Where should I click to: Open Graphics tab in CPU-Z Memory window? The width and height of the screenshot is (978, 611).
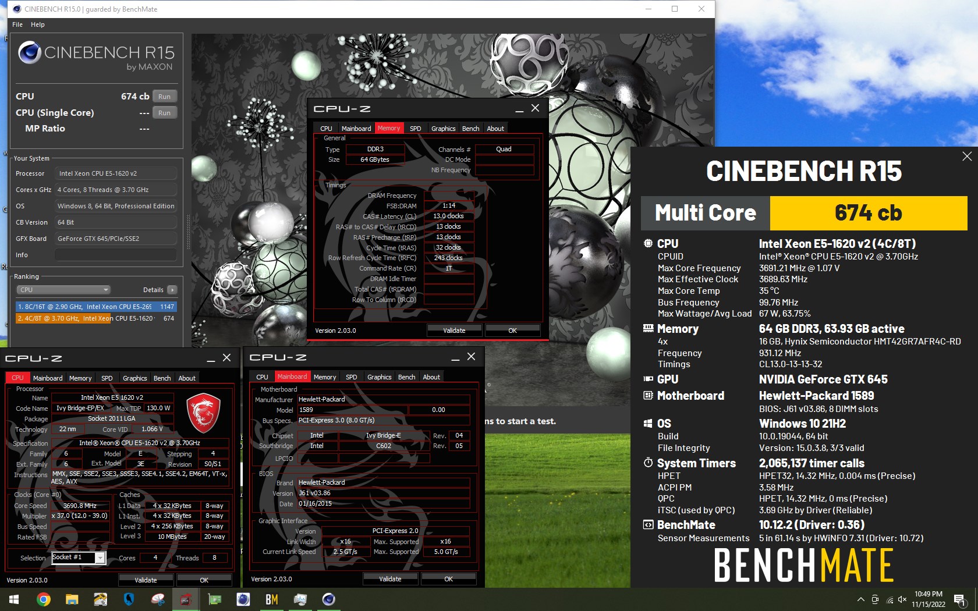[443, 129]
